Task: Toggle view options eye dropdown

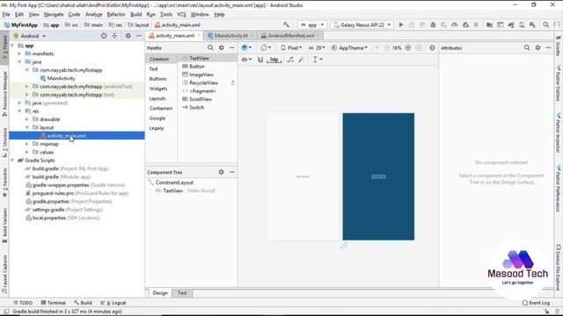Action: coord(246,60)
